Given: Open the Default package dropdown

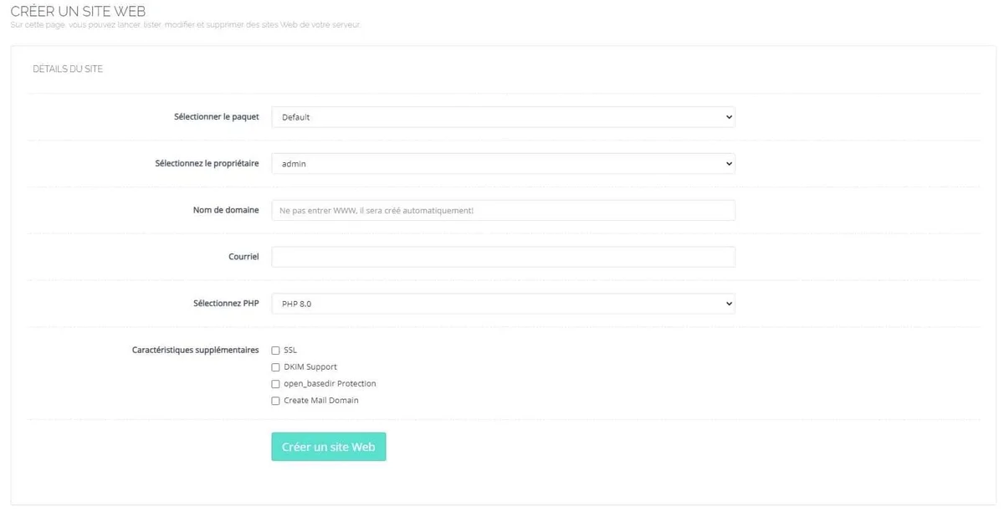Looking at the screenshot, I should [x=503, y=117].
